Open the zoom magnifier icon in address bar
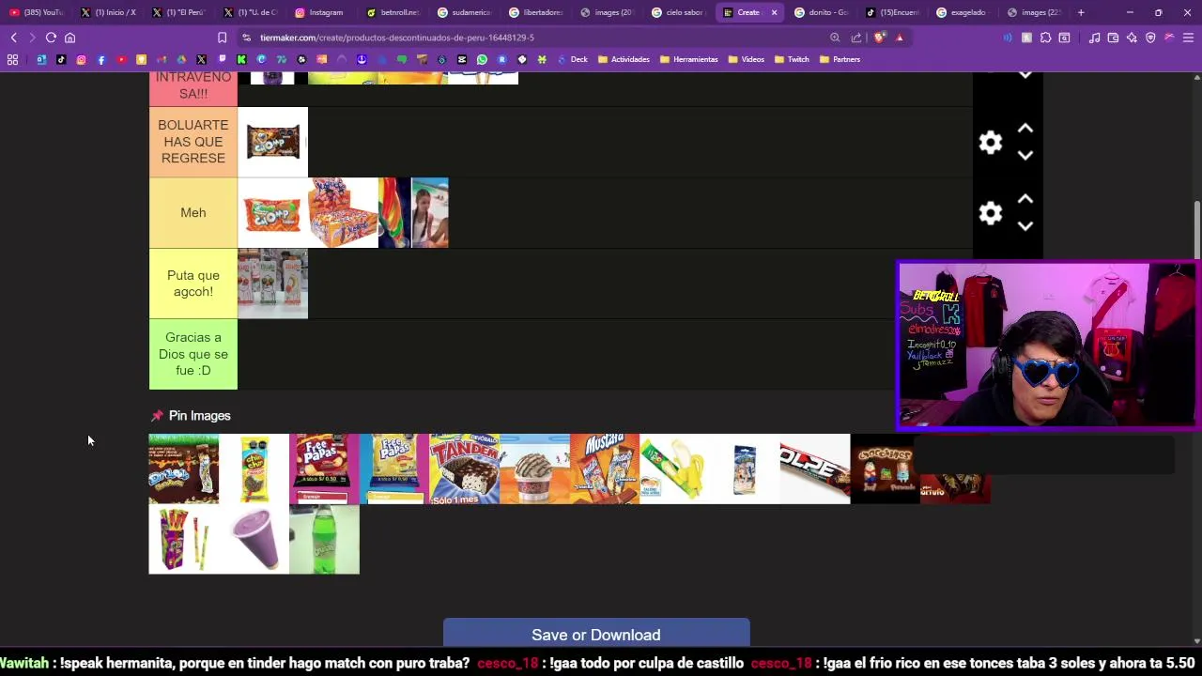Image resolution: width=1202 pixels, height=676 pixels. [x=835, y=38]
